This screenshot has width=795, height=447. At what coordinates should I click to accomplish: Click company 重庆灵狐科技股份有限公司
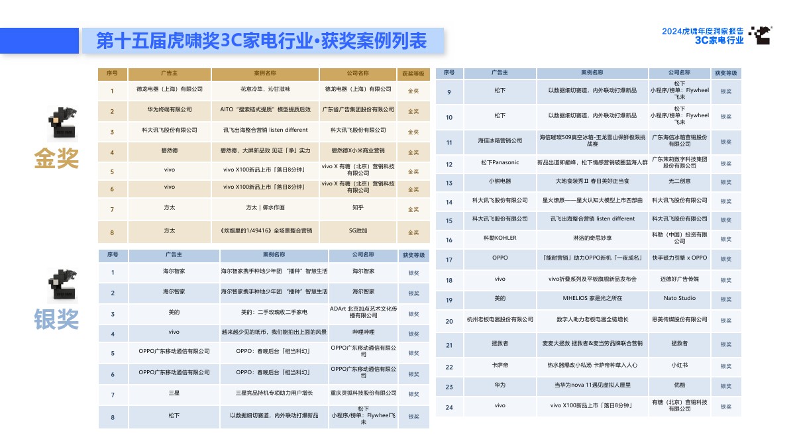363,393
